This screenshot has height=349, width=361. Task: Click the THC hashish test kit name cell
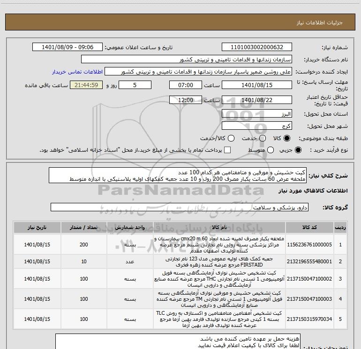click(x=219, y=279)
